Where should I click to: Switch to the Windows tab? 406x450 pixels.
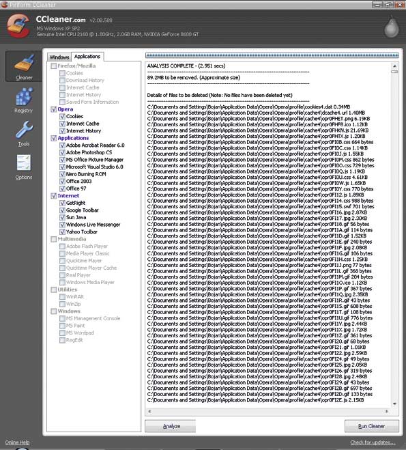pos(59,57)
